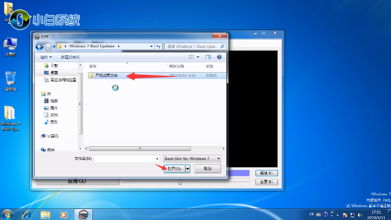Click 应用(A) button in background window

click(77, 182)
